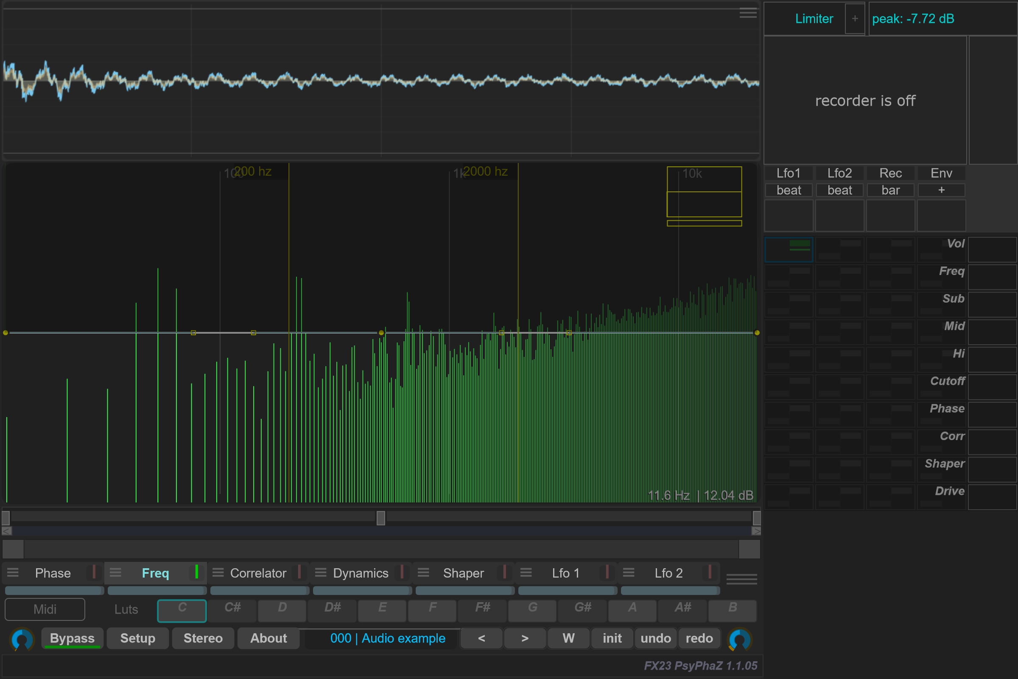Image resolution: width=1018 pixels, height=679 pixels.
Task: Click the Lfo1 Vol modulation matrix cell
Action: 789,250
